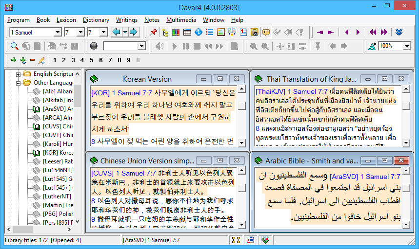Click the magnifying glass search icon
The image size is (419, 249).
coord(14,46)
